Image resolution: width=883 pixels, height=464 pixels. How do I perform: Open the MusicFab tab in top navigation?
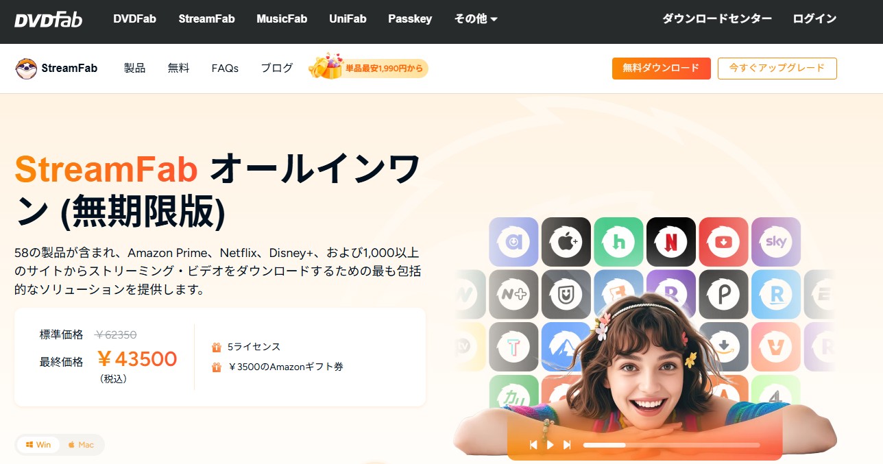282,19
